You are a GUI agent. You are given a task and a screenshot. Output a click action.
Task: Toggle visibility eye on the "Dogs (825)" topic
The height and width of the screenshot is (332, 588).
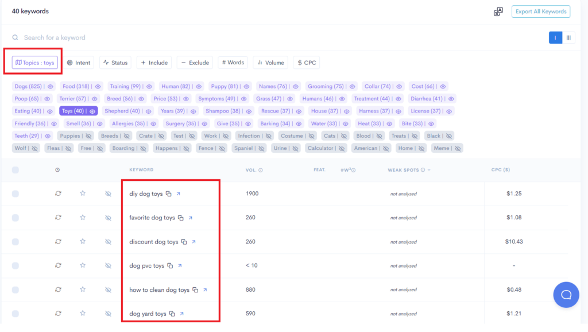point(49,86)
